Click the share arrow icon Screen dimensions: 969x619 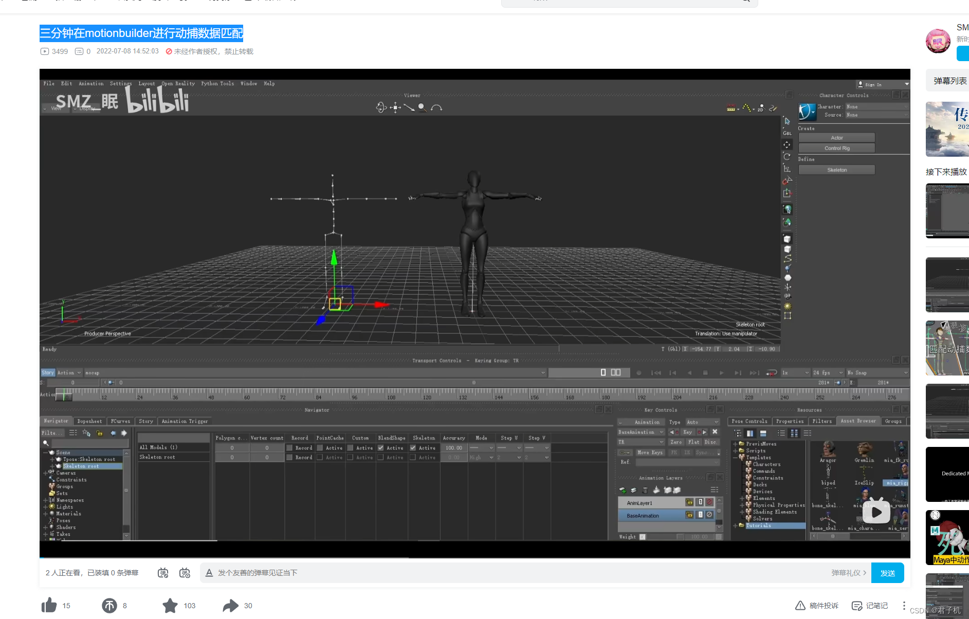pos(231,606)
